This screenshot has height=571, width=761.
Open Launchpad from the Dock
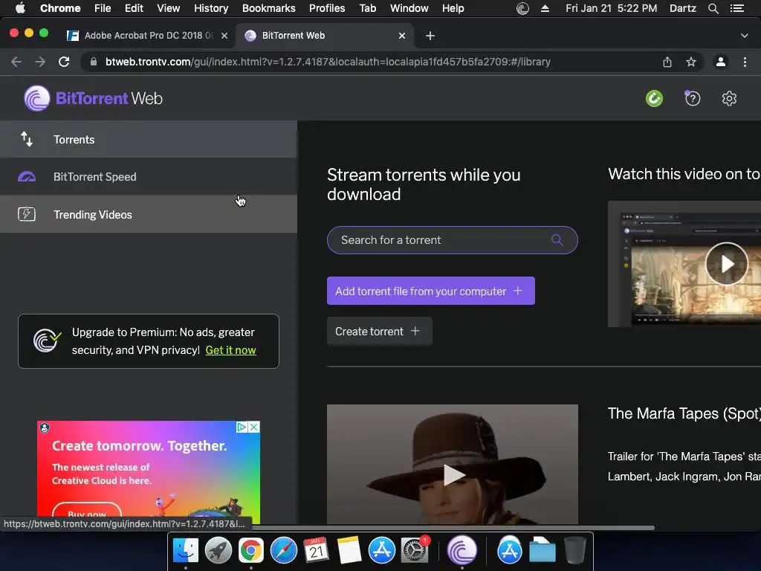click(218, 551)
